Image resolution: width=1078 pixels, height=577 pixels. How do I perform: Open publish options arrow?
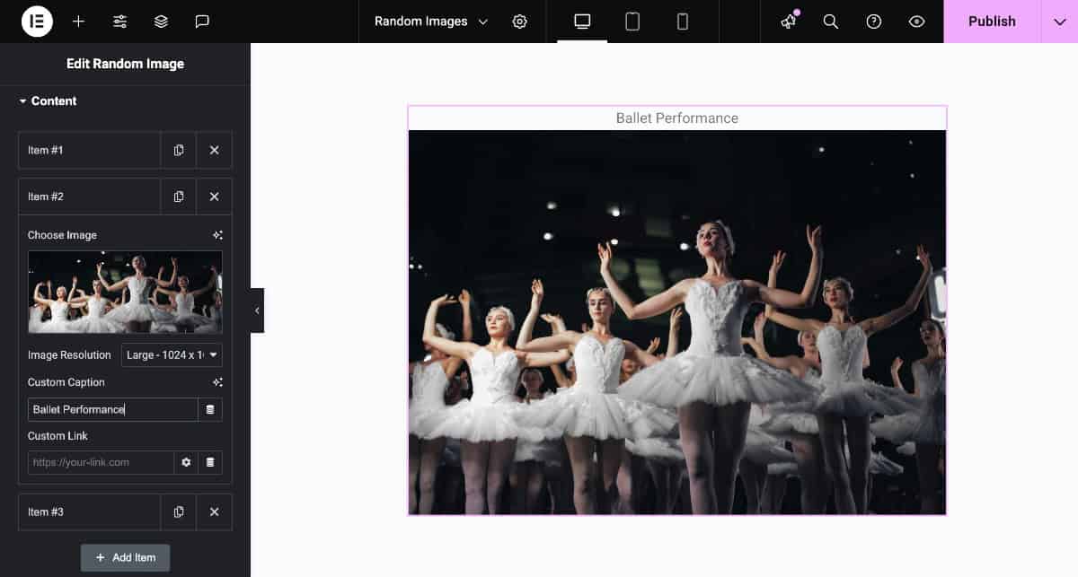tap(1059, 22)
